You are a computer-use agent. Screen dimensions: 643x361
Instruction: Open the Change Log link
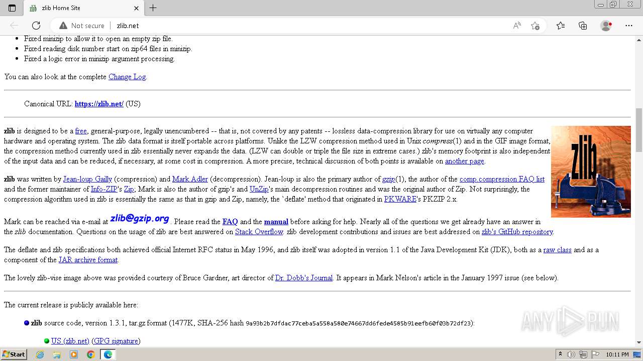[127, 77]
